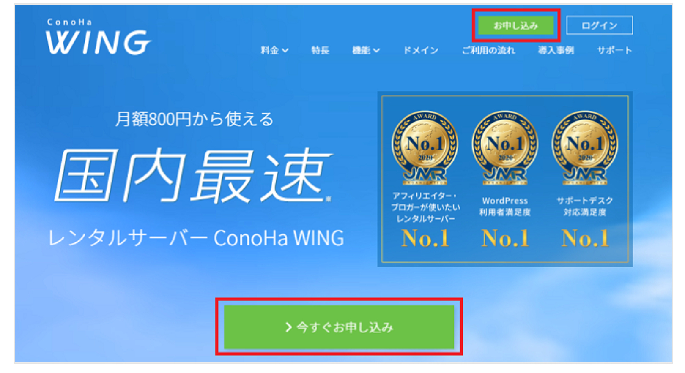Viewport: 685px width, 373px height.
Task: Click the WordPress 利用者満足度 award medal
Action: pyautogui.click(x=505, y=148)
